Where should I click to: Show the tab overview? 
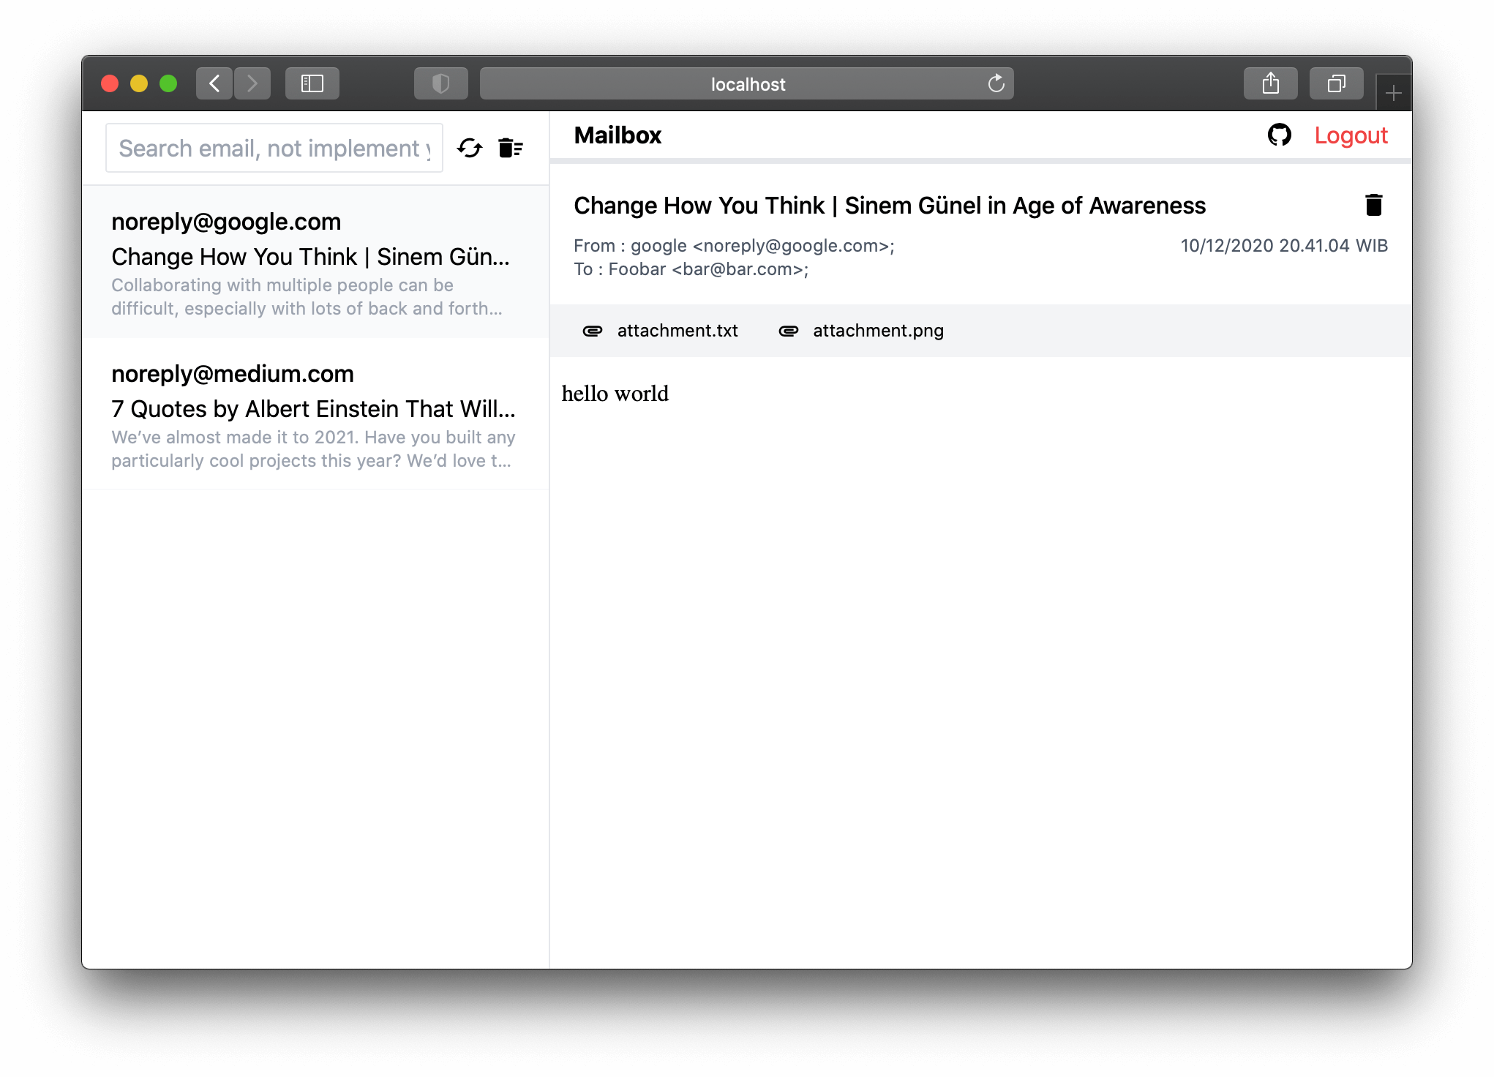coord(1336,83)
